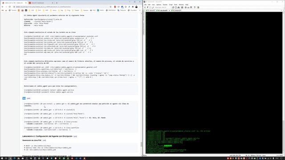This screenshot has height=160, width=285.
Task: Click the Chrome address bar
Action: coord(62,7)
